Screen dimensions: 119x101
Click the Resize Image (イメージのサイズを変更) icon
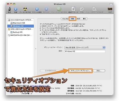pos(95,9)
